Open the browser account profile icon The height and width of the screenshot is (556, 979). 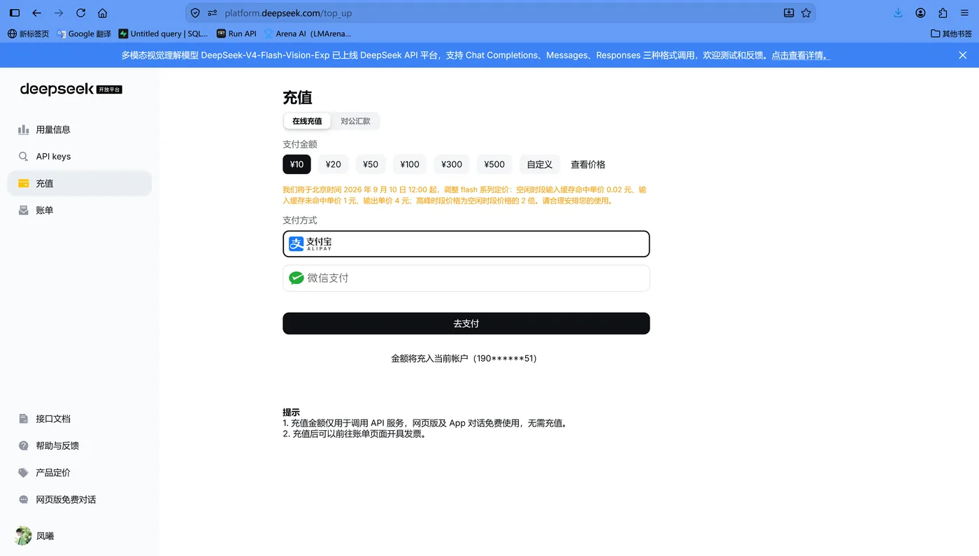pos(920,13)
